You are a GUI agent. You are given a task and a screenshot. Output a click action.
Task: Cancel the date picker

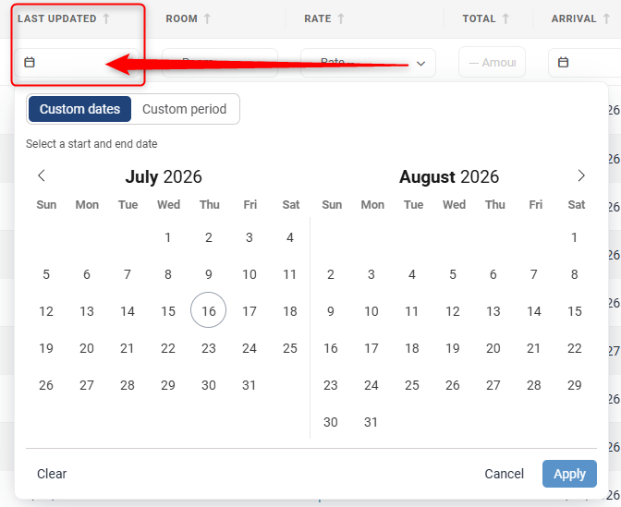[x=505, y=474]
